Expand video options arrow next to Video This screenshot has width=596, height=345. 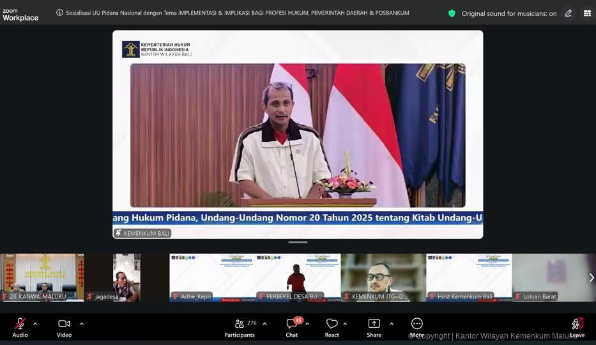tap(81, 324)
